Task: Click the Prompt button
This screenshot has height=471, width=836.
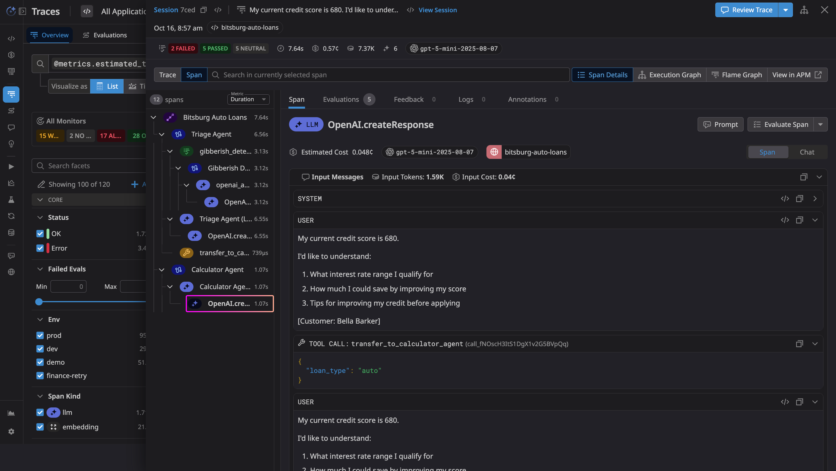Action: pos(720,125)
